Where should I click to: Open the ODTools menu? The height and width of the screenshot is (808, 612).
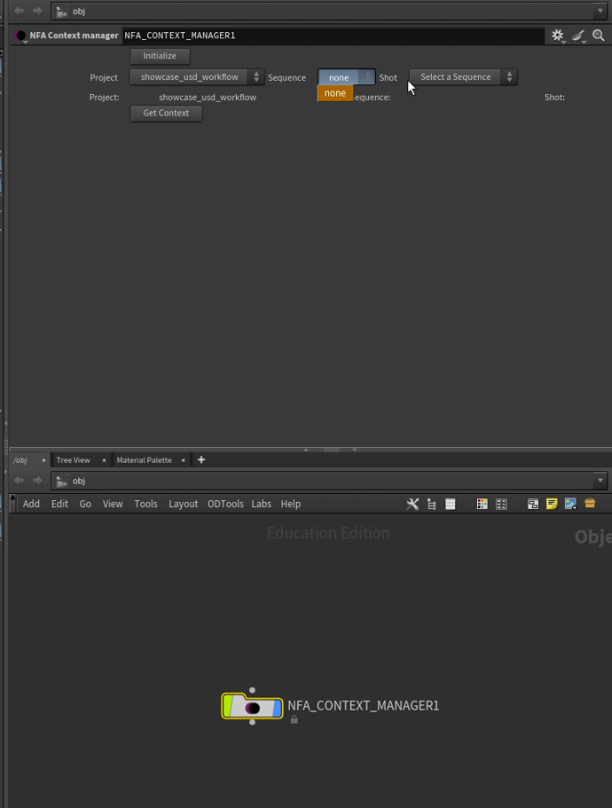tap(225, 504)
